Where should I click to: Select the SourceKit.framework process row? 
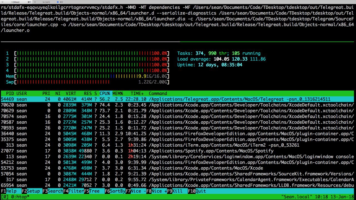[x=177, y=174]
